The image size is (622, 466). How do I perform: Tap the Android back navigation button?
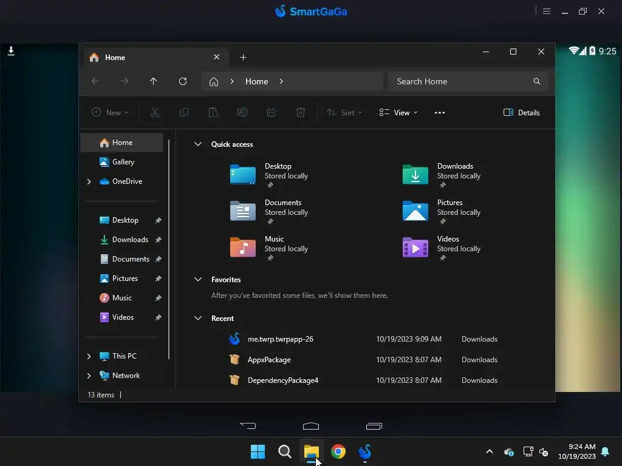tap(248, 426)
